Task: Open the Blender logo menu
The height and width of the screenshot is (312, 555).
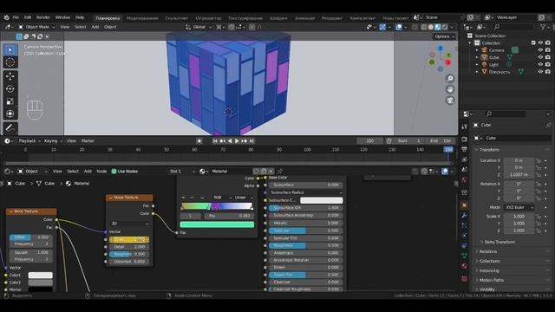Action: [6, 17]
